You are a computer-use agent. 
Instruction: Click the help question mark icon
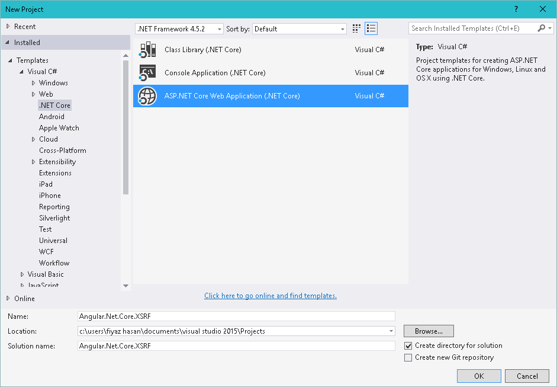516,9
